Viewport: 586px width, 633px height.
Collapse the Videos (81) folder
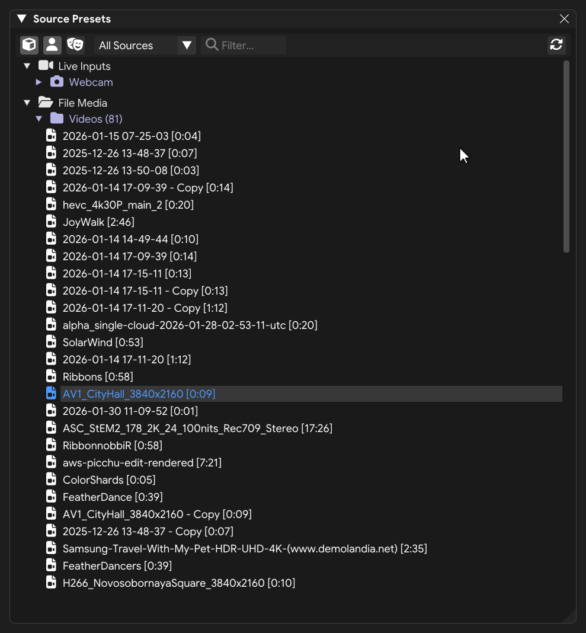point(39,119)
